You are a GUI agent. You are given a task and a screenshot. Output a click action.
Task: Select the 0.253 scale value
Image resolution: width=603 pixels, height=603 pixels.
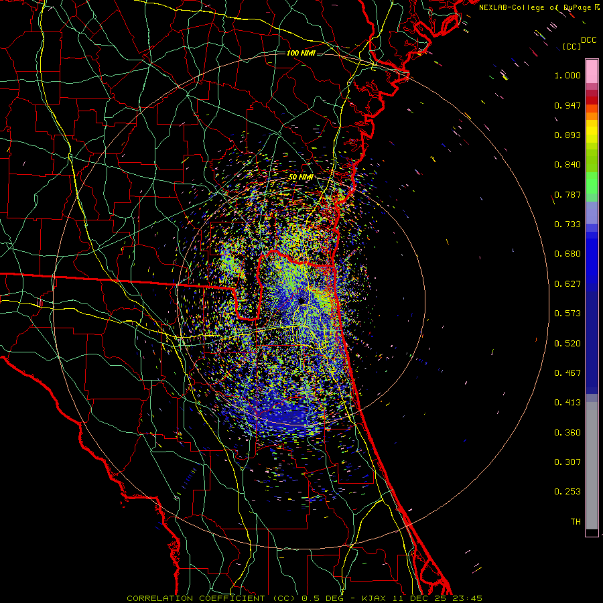567,492
